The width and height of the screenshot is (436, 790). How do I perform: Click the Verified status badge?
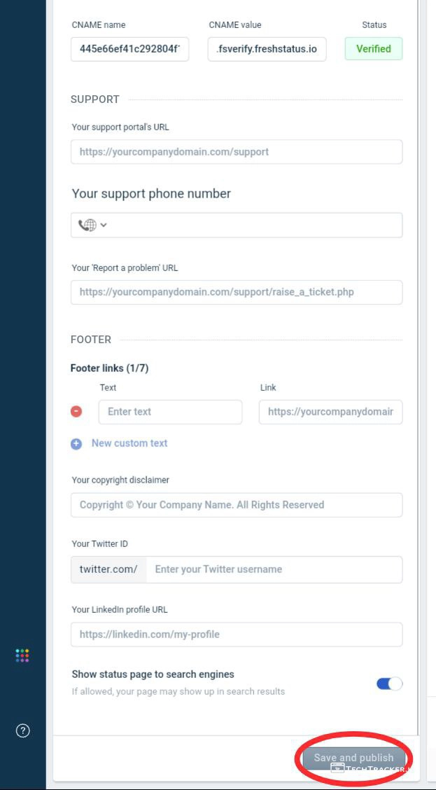(374, 49)
